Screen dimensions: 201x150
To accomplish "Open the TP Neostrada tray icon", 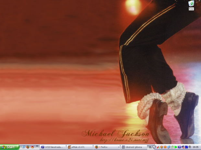I will click(x=180, y=147).
